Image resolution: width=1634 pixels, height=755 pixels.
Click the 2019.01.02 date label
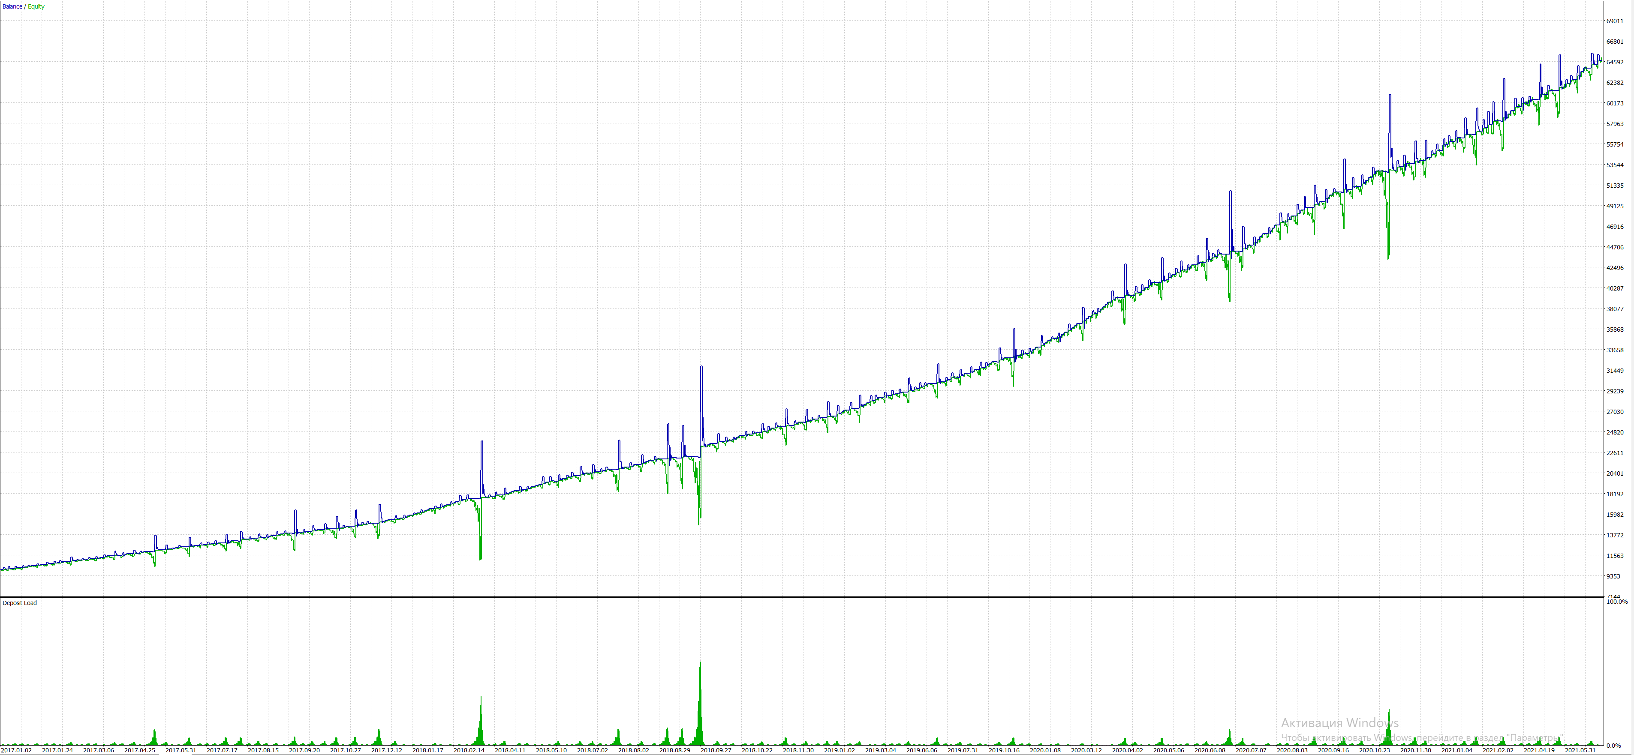(839, 751)
